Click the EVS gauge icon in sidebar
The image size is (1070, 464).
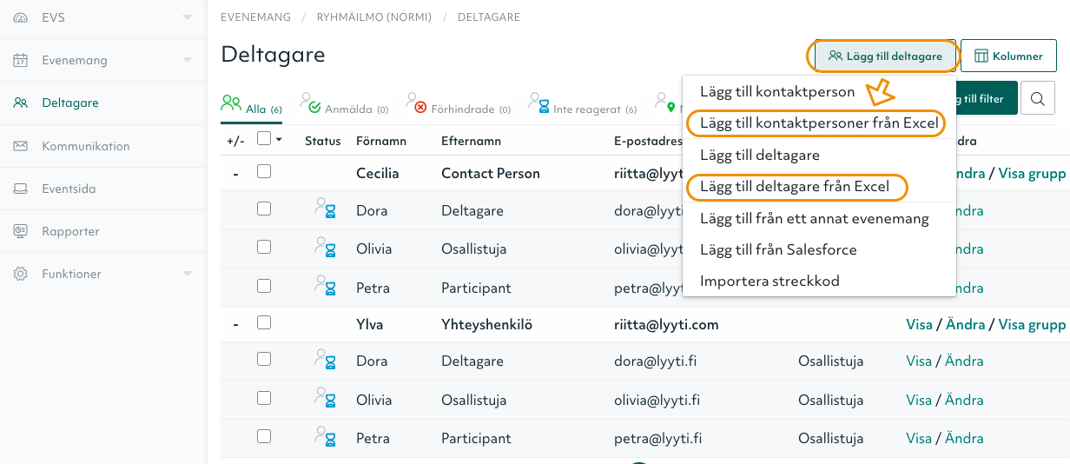point(21,17)
